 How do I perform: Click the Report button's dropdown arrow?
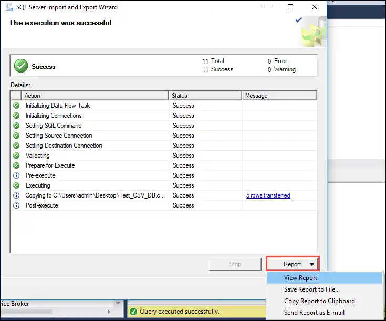312,264
